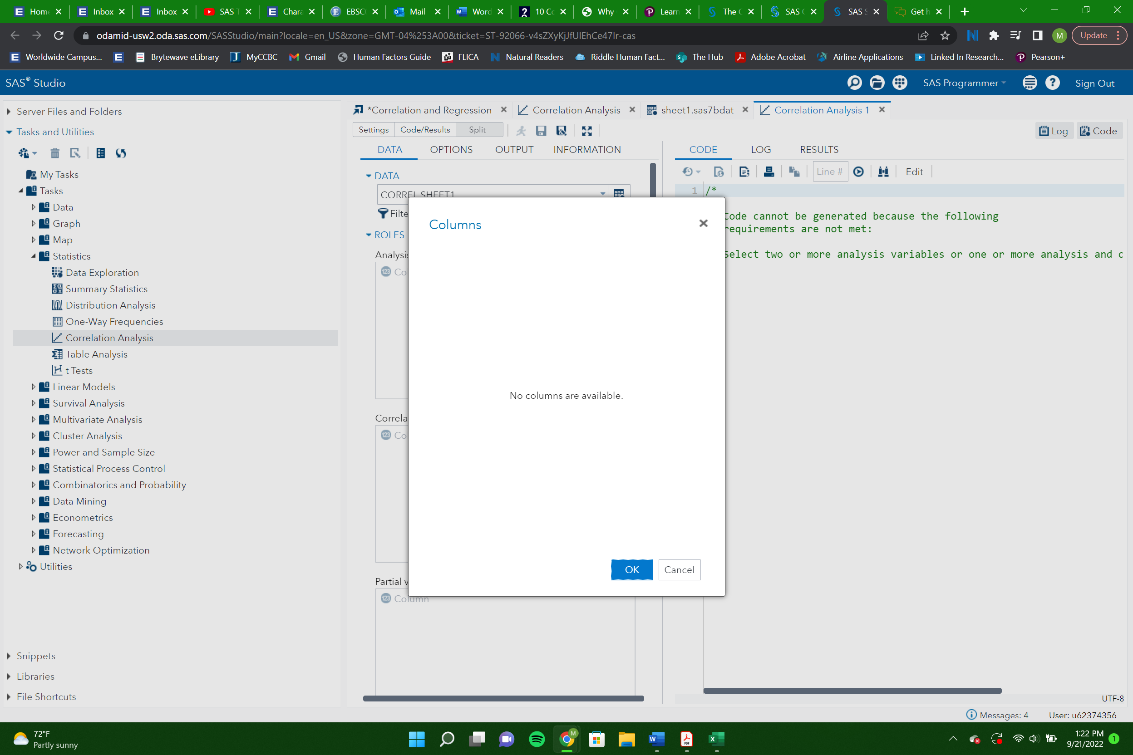Click OK in the Columns dialog
Screen dimensions: 1133x755
(x=631, y=569)
